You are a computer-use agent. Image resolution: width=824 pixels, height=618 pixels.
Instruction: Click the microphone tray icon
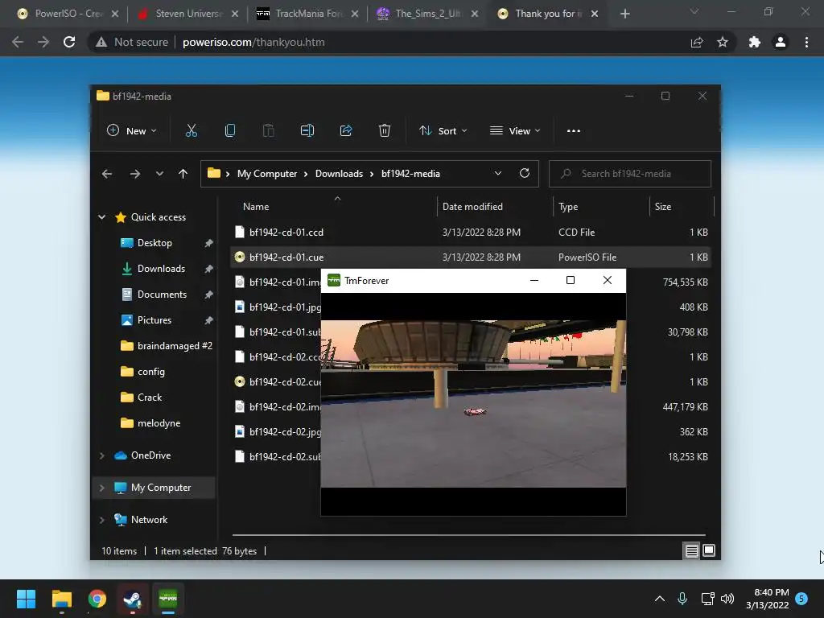pos(682,599)
